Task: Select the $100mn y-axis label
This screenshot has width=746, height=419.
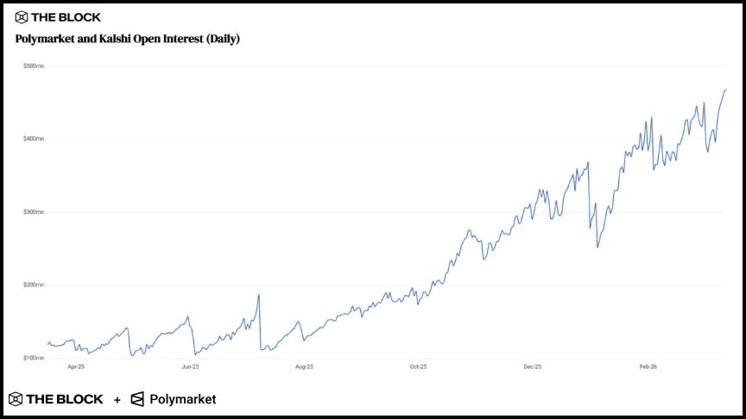Action: point(34,358)
